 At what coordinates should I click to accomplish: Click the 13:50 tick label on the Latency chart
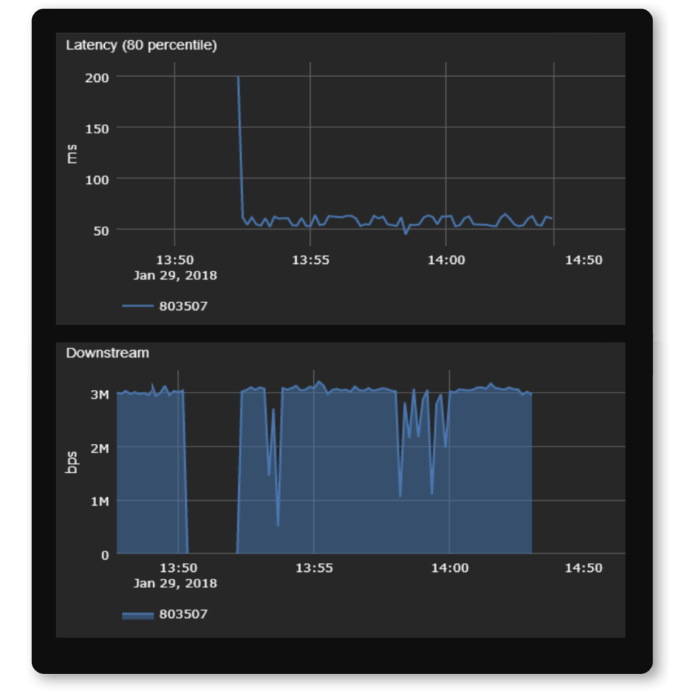(x=177, y=259)
